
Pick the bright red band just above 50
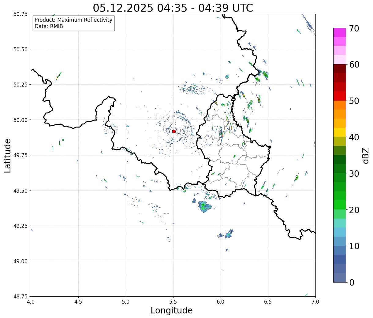[x=340, y=96]
